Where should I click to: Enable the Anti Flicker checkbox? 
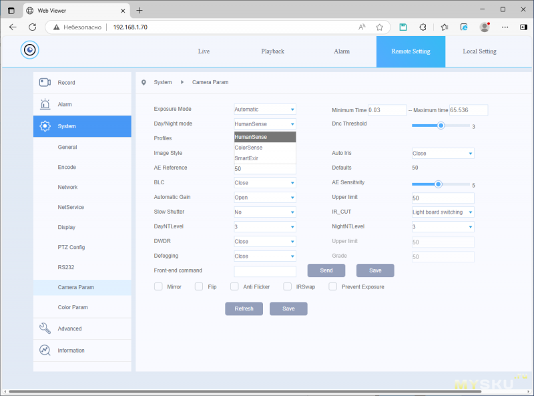click(x=234, y=286)
